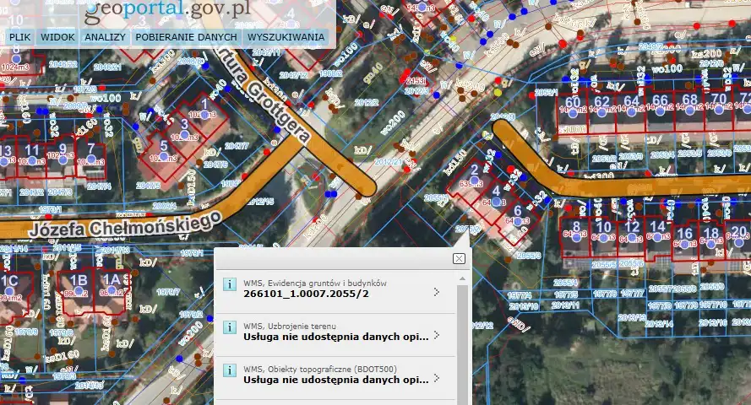Click the popup scrollbar up arrow

pos(462,278)
